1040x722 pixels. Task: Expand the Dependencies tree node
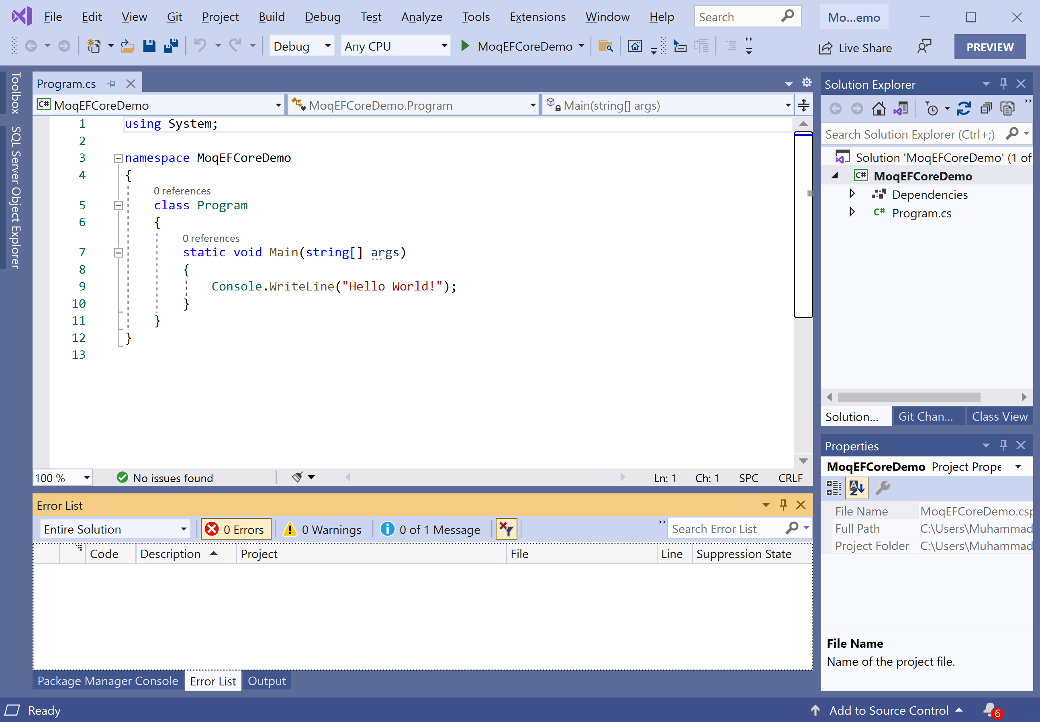click(852, 194)
